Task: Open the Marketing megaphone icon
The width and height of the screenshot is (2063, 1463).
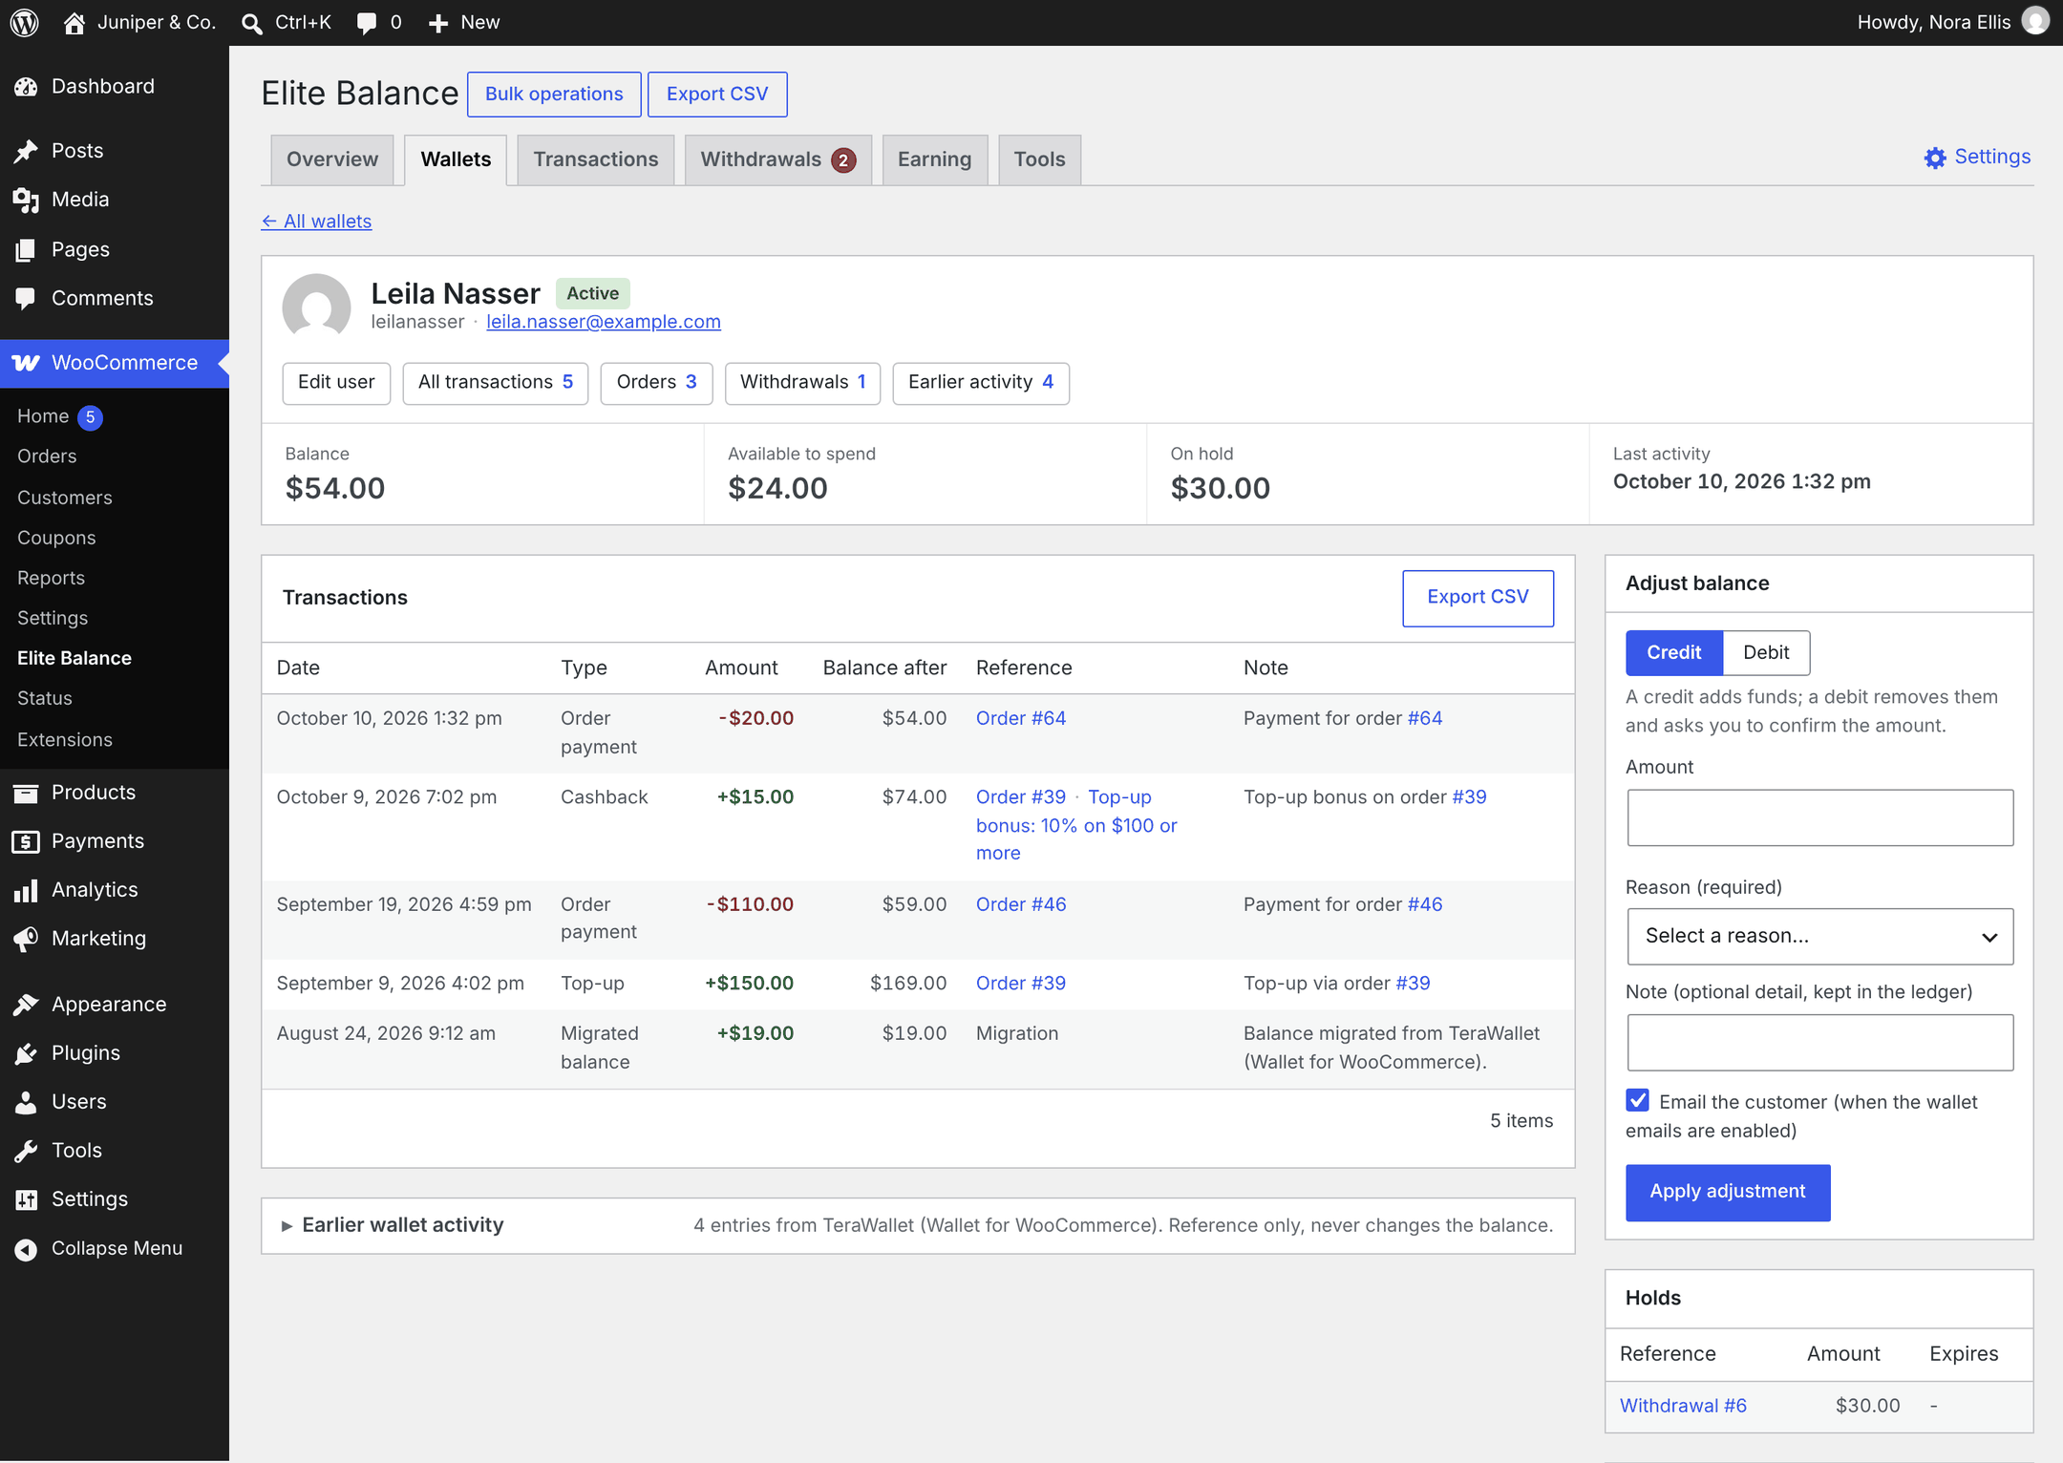Action: 26,939
